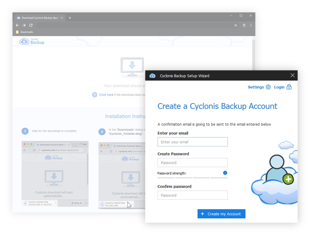Click the Cyclonis Backup logo on webpage
The height and width of the screenshot is (235, 310).
click(x=32, y=42)
